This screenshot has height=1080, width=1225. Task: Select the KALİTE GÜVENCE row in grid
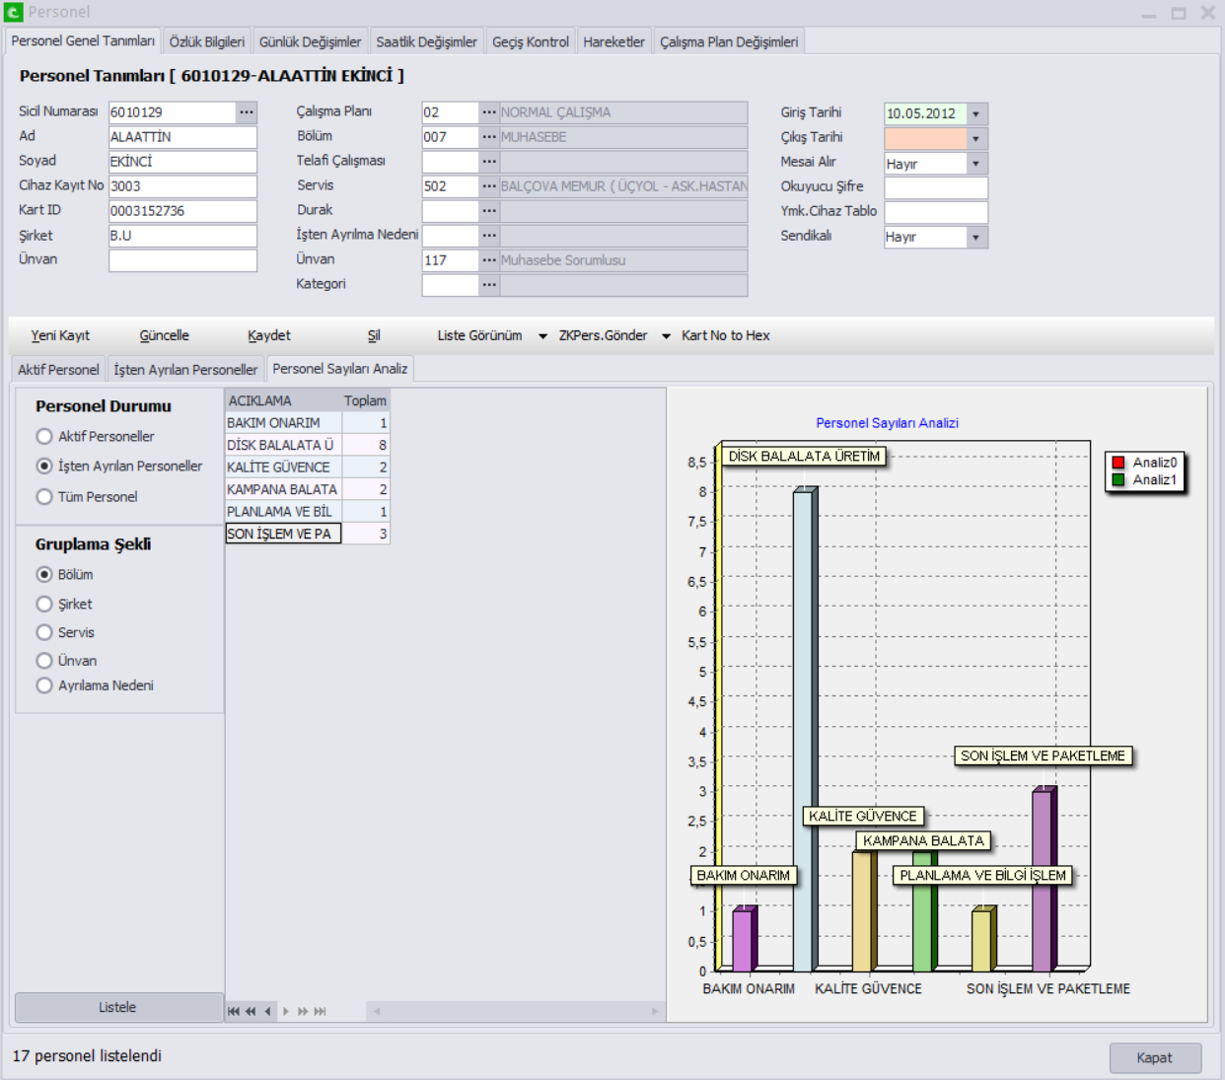[x=308, y=468]
